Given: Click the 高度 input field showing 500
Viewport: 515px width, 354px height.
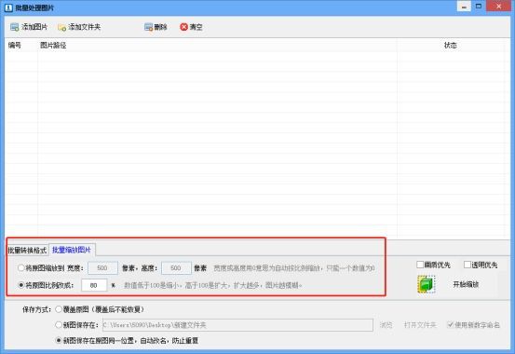Looking at the screenshot, I should 176,268.
